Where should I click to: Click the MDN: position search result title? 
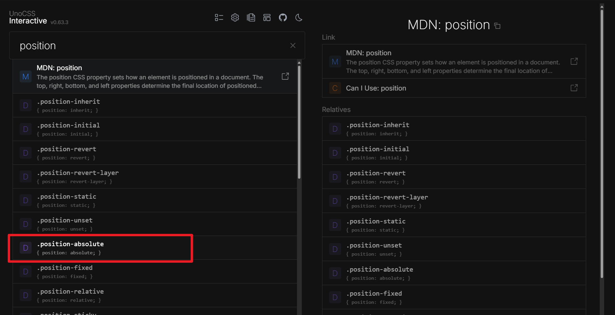[59, 68]
